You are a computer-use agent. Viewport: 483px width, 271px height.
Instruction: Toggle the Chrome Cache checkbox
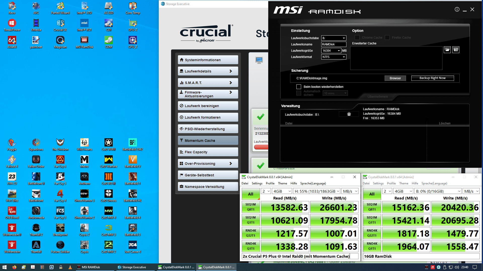tap(357, 38)
